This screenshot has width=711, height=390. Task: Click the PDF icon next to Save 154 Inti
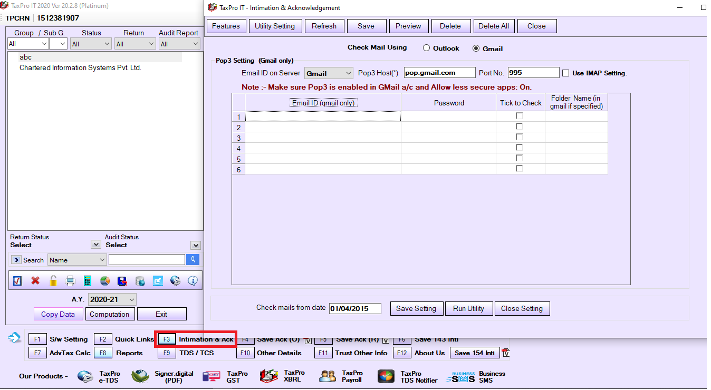pos(505,353)
